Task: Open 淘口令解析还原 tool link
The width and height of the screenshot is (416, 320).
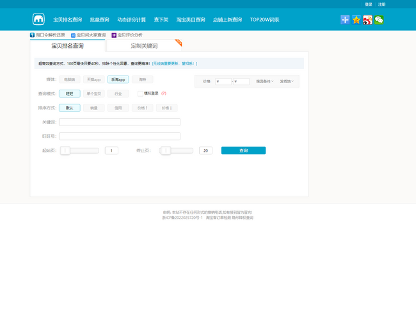Action: coord(48,35)
